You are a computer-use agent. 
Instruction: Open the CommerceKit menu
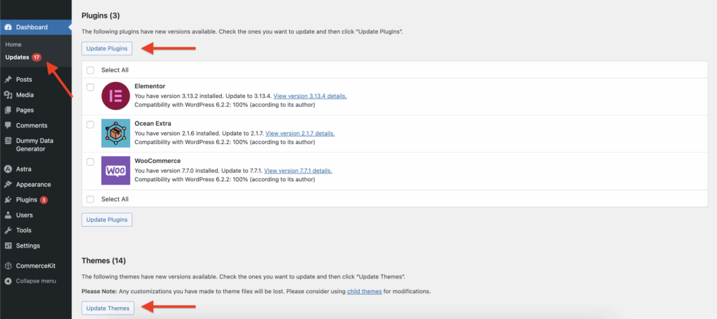point(36,266)
